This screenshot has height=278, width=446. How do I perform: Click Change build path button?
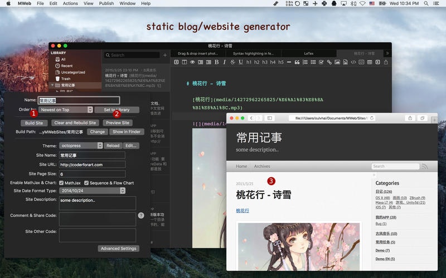(97, 132)
